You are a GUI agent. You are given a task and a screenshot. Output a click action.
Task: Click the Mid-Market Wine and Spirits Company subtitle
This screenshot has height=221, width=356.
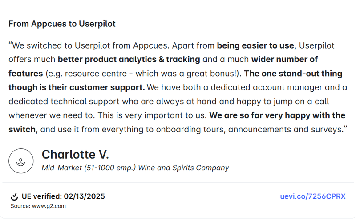point(135,168)
